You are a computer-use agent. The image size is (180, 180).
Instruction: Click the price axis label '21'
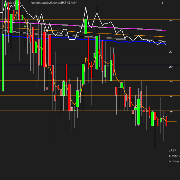[x=171, y=51]
